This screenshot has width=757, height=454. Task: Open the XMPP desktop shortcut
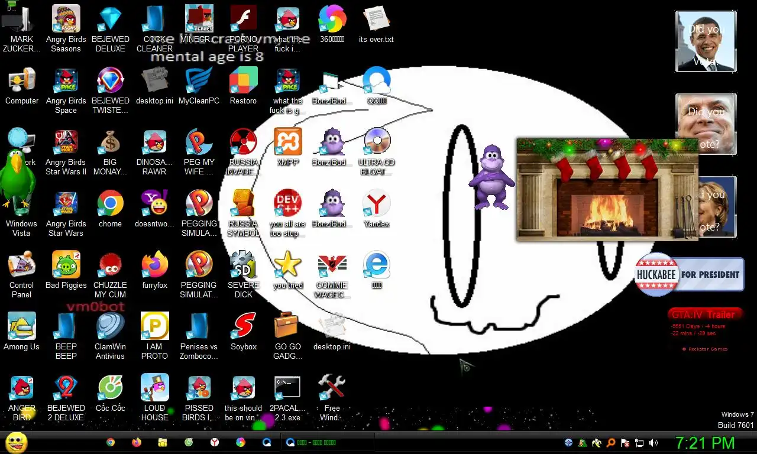point(287,148)
